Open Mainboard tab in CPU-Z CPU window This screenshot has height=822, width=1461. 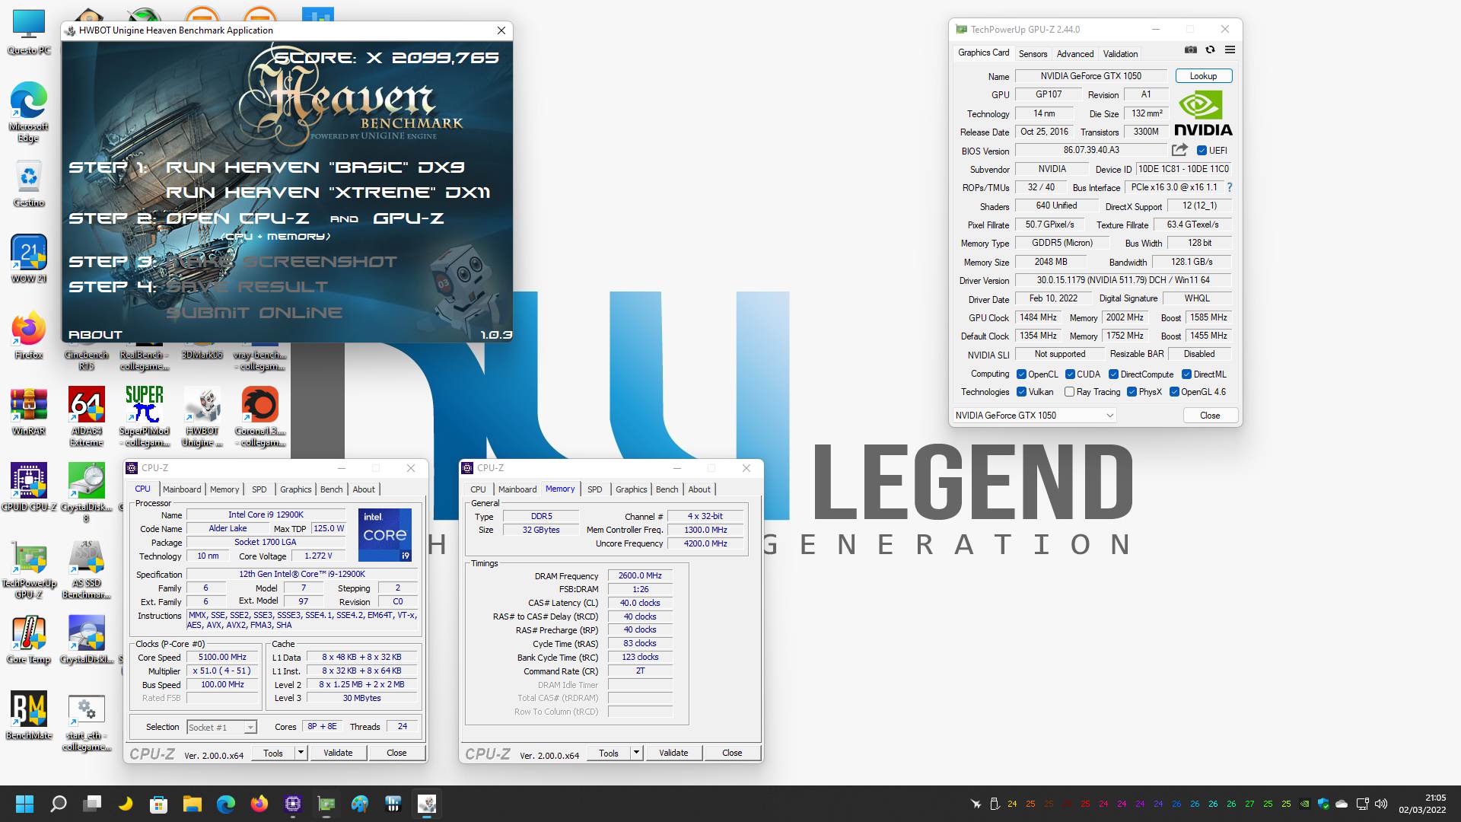click(x=182, y=489)
